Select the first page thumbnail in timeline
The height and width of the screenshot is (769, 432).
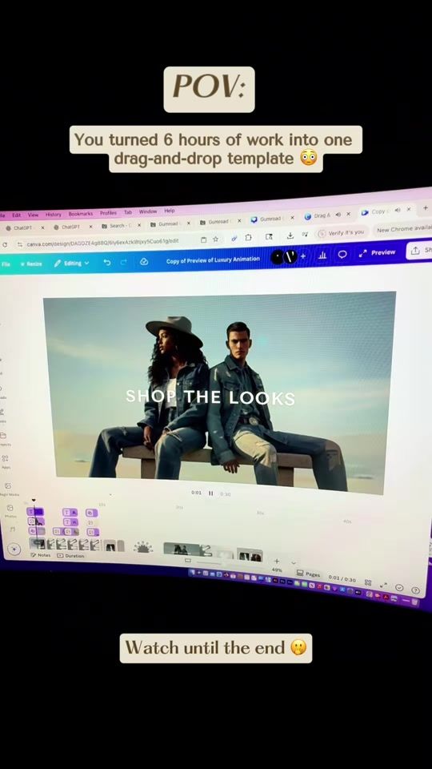38,543
